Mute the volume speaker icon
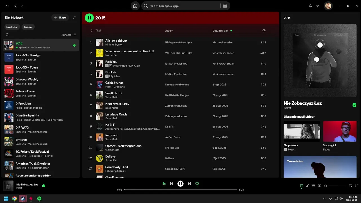The height and width of the screenshot is (203, 361). pyautogui.click(x=325, y=186)
